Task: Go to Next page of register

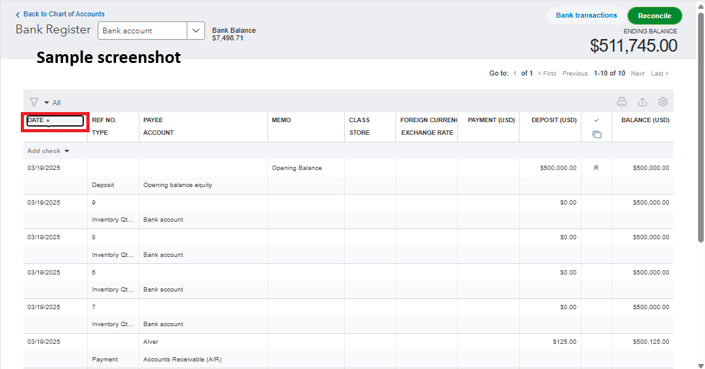Action: coord(638,74)
